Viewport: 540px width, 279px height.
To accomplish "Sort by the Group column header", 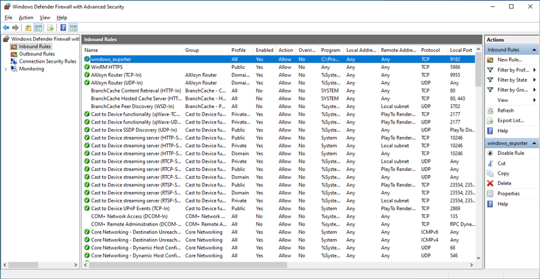I will [206, 50].
